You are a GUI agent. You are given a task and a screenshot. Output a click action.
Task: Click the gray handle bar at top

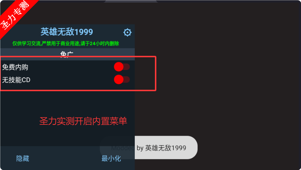coord(131,1)
